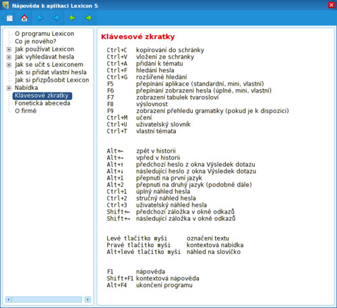Screen dimensions: 337x308
Task: Toggle the contents sidebar panel icon
Action: 8,18
